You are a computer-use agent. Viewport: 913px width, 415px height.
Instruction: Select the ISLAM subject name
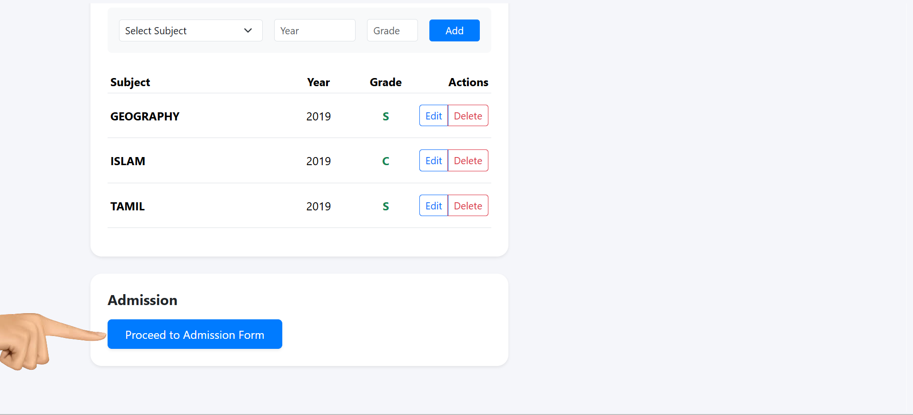[x=128, y=161]
